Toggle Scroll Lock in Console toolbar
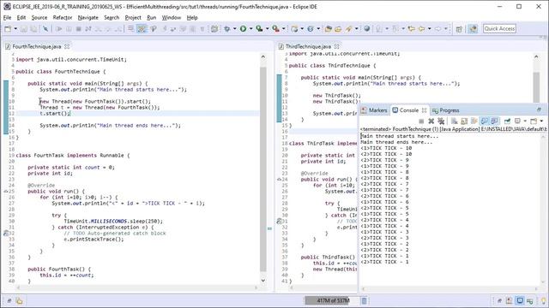Viewport: 549px width, 308px height. (464, 121)
